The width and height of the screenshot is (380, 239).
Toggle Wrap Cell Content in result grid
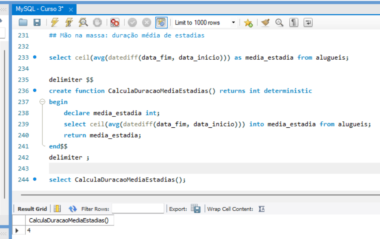pos(261,209)
